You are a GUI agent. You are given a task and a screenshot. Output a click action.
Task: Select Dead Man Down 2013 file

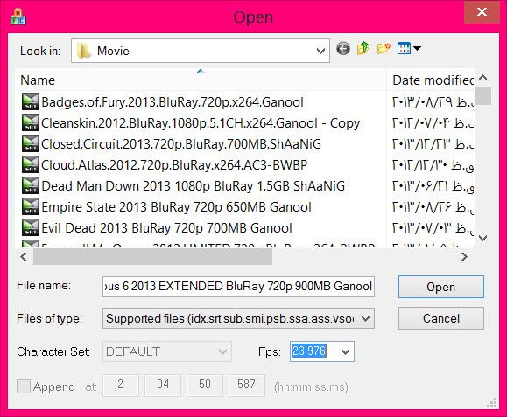(x=193, y=186)
